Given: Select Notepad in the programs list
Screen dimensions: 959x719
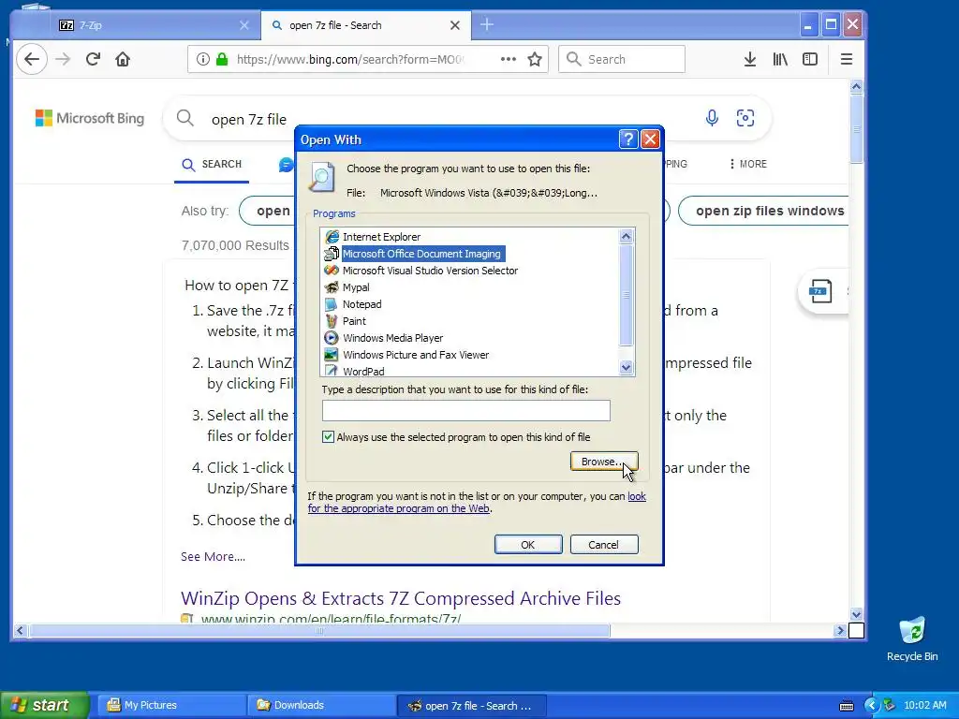Looking at the screenshot, I should [361, 304].
